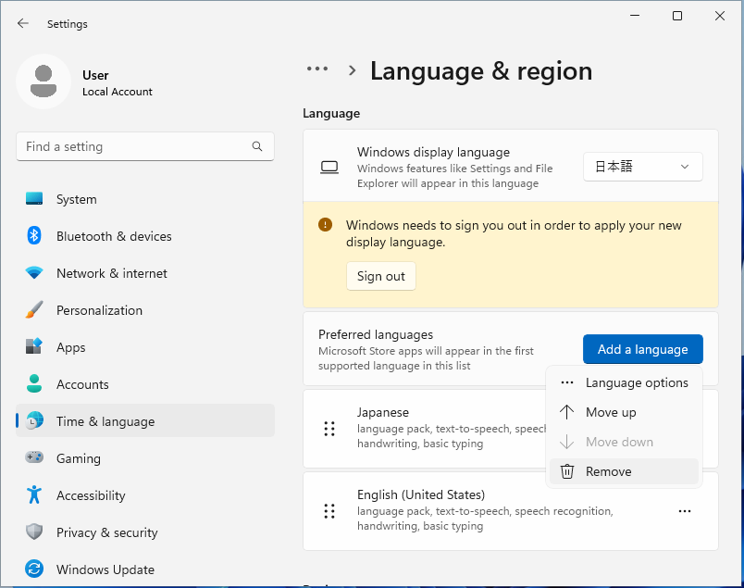The image size is (744, 588).
Task: Open Accessibility settings category
Action: (145, 495)
